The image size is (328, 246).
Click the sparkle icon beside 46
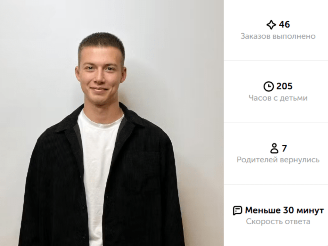271,25
